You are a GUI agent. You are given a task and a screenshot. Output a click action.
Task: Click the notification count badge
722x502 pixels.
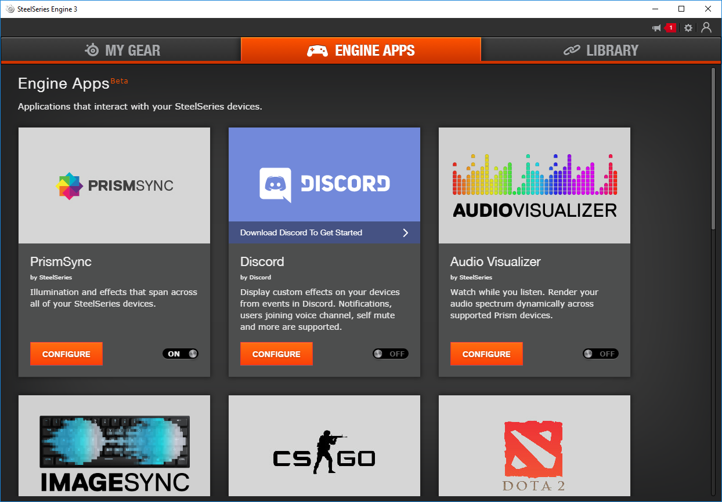click(671, 28)
